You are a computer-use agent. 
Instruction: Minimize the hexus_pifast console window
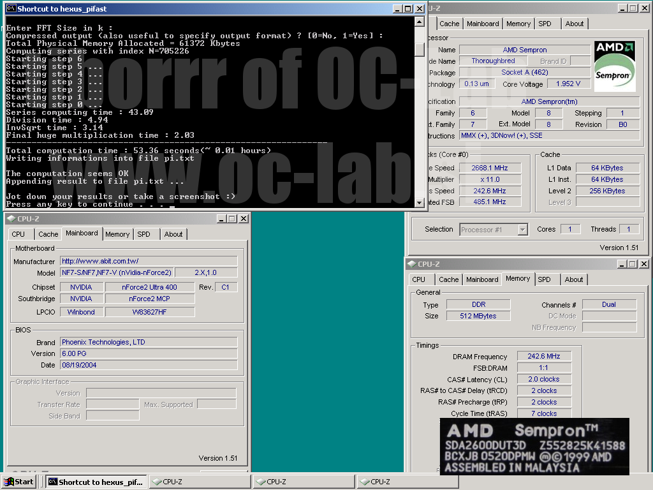pos(398,9)
